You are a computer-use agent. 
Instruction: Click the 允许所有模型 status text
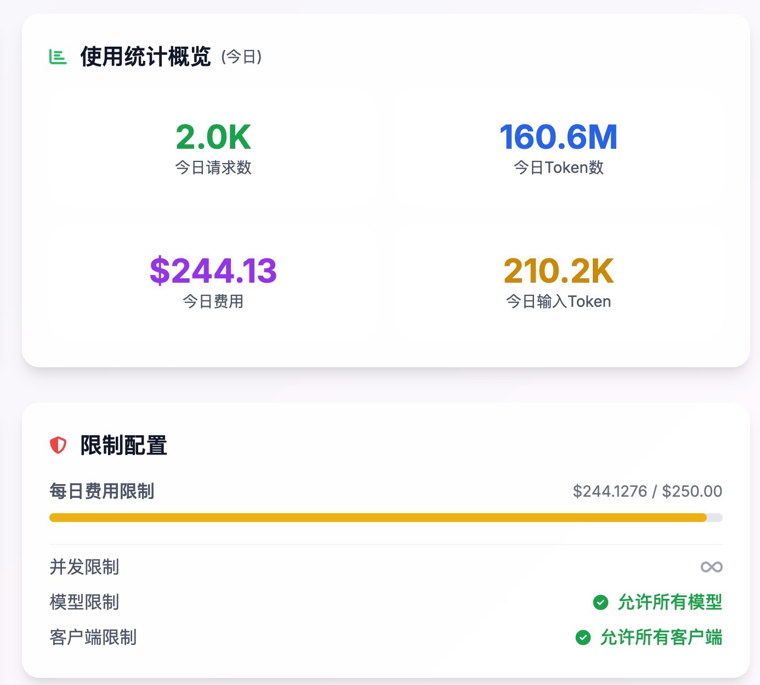coord(670,602)
